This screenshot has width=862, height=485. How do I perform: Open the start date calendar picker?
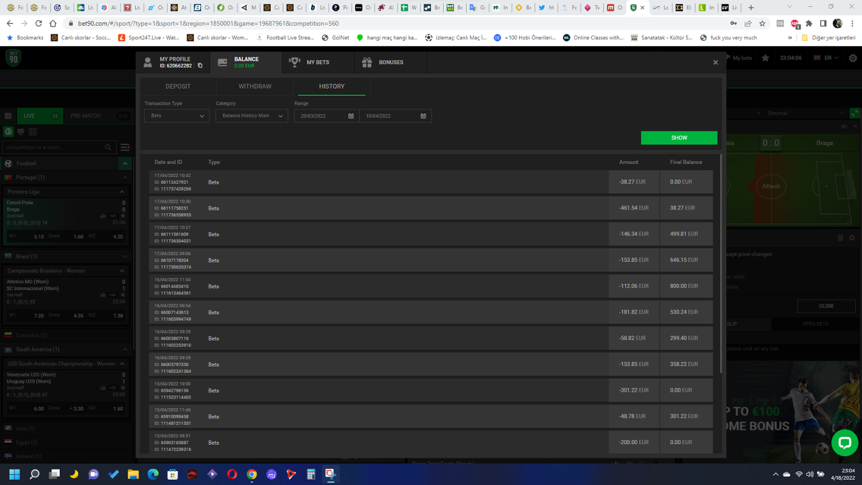click(x=351, y=116)
